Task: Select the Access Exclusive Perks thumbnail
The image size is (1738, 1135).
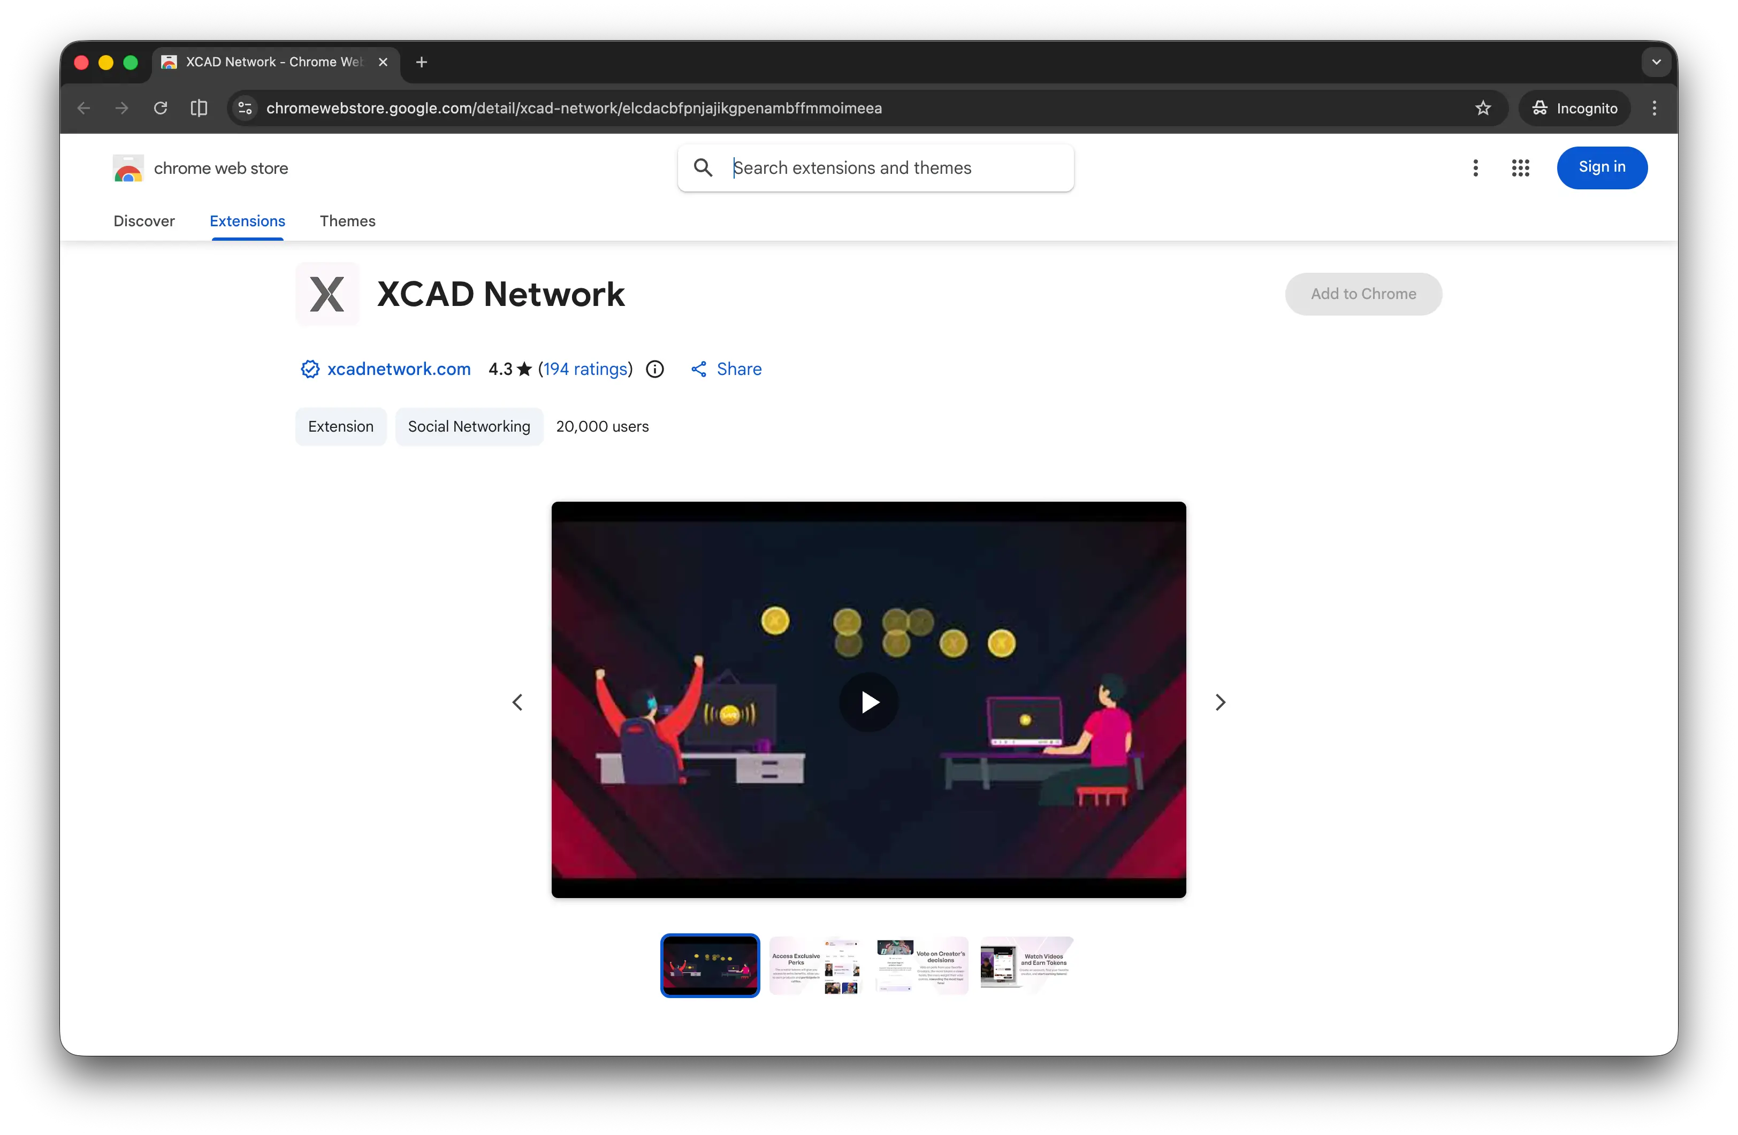Action: (x=815, y=965)
